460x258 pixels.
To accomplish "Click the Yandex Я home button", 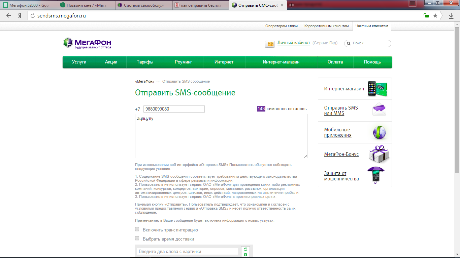I will click(x=20, y=15).
